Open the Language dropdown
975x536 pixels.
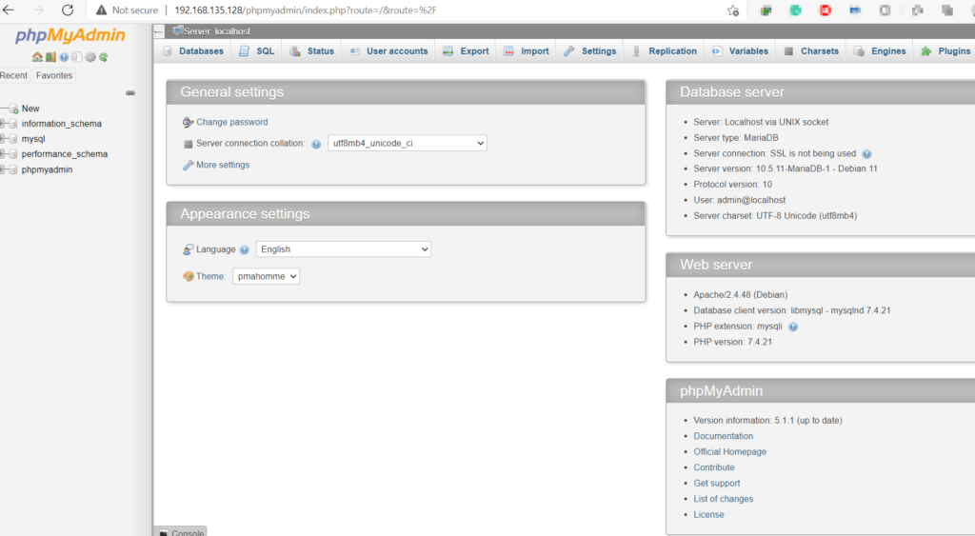[x=343, y=249]
